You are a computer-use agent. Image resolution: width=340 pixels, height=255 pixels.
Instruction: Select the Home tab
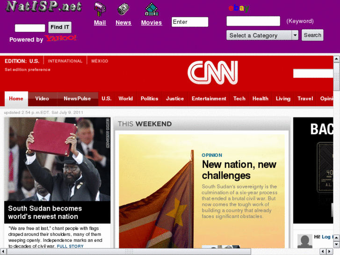tap(16, 99)
